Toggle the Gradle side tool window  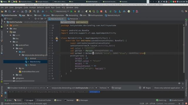coord(186,22)
